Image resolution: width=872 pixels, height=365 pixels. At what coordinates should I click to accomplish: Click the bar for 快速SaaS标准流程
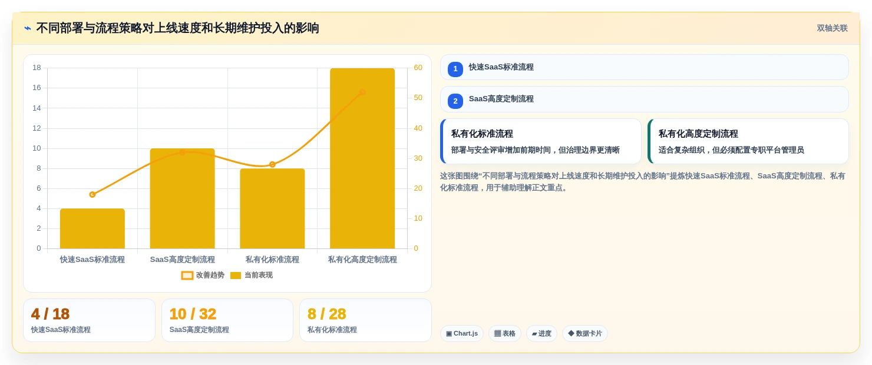click(x=93, y=228)
